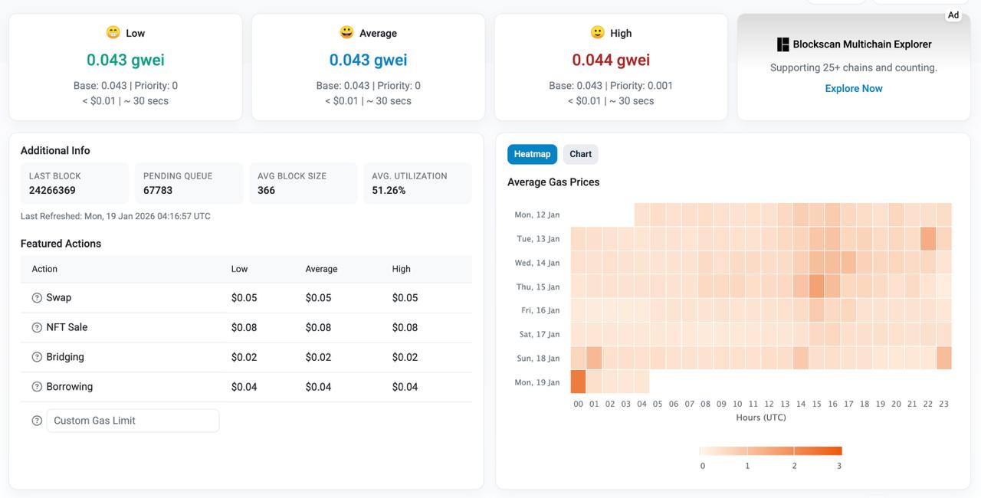Screen dimensions: 981x498
Task: Click the Low gas price 0.043 gwei value
Action: pyautogui.click(x=126, y=60)
